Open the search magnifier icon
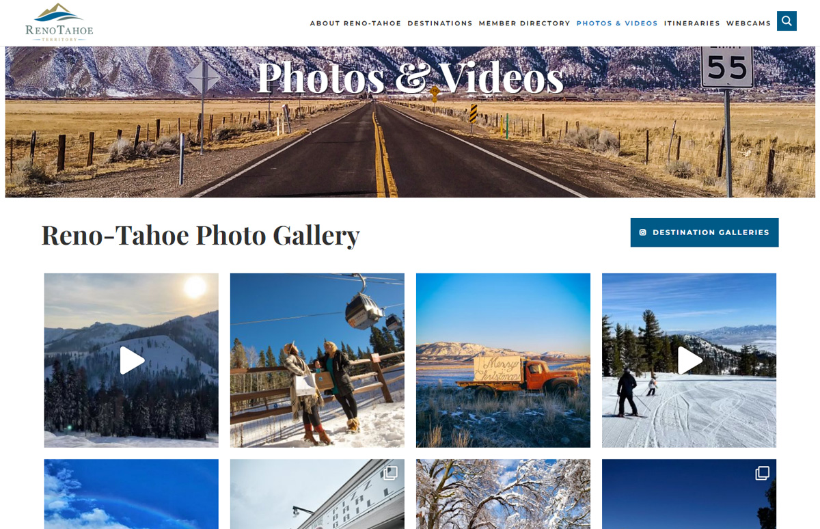Viewport: 820px width, 529px height. 787,21
